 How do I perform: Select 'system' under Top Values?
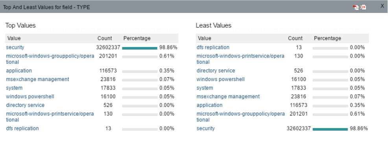(14, 88)
